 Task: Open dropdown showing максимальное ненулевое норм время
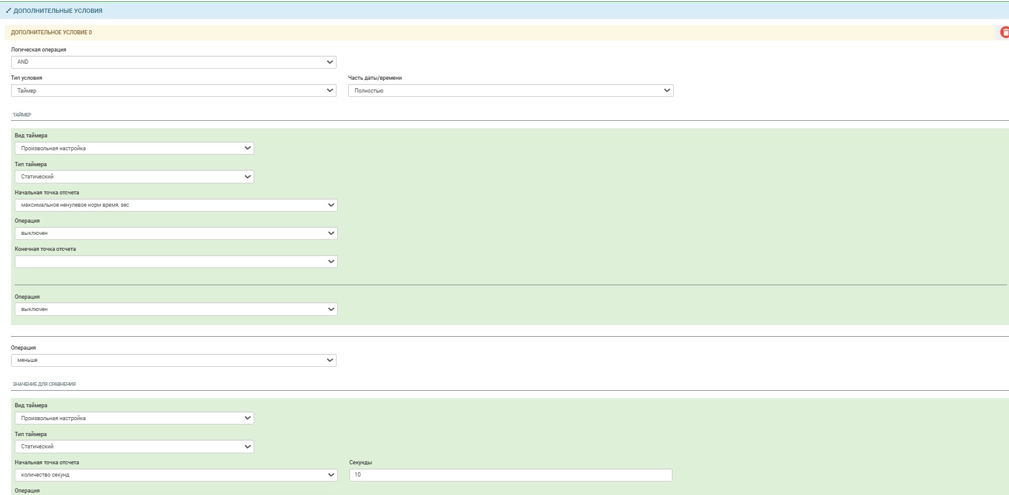coord(176,205)
